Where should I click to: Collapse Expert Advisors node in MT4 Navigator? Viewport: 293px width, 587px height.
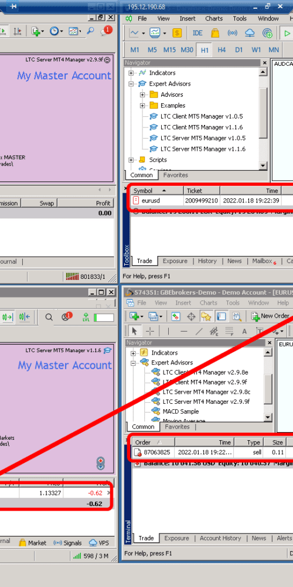click(x=133, y=363)
